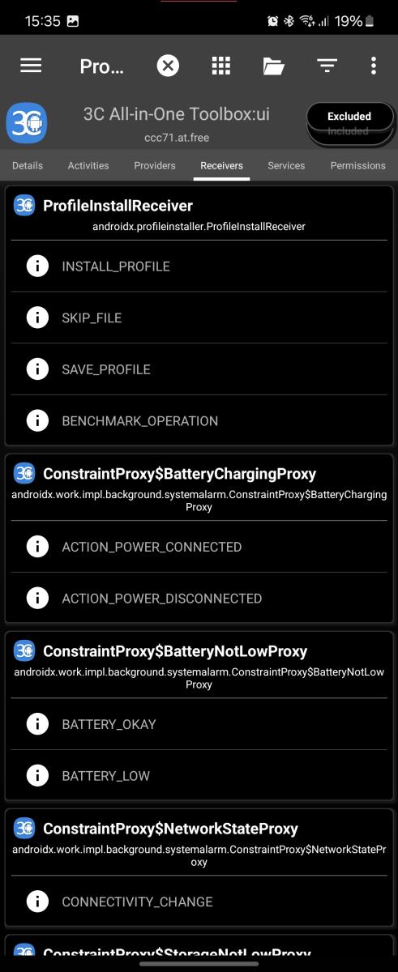398x972 pixels.
Task: Tap info icon beside INSTALL_PROFILE
Action: [37, 266]
